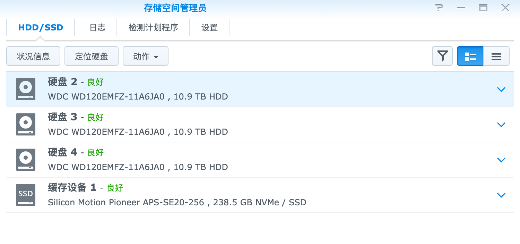Expand details for 硬盘 4
Image resolution: width=520 pixels, height=244 pixels.
click(501, 160)
